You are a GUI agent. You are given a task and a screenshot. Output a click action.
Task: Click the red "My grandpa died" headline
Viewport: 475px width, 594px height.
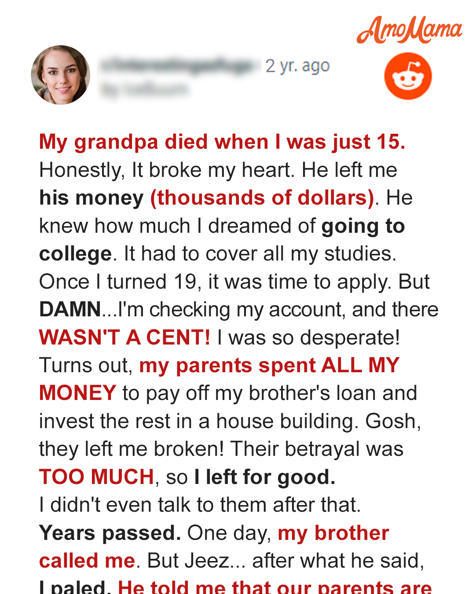[x=222, y=142]
